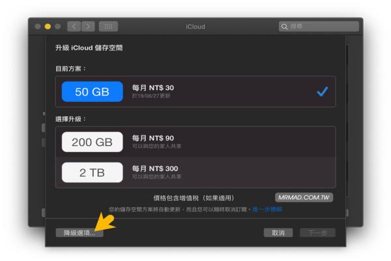Click the forward navigation arrow
The height and width of the screenshot is (261, 391).
88,27
